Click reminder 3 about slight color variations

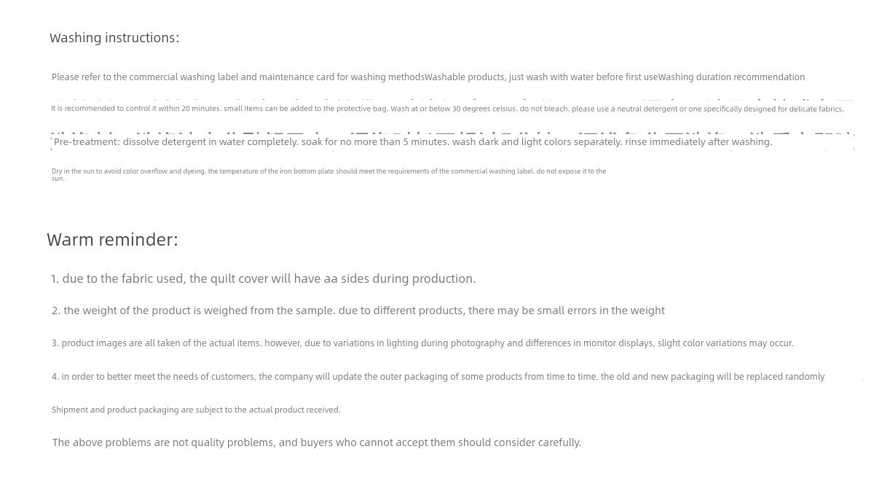[422, 343]
